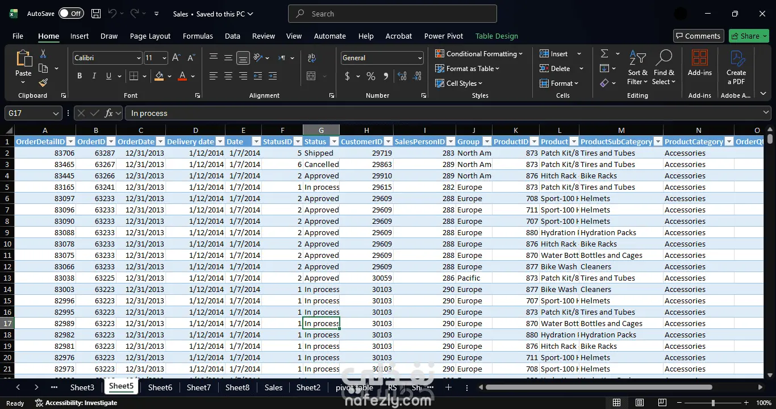The width and height of the screenshot is (776, 409).
Task: Toggle Middle Align in Alignment group
Action: click(x=228, y=58)
